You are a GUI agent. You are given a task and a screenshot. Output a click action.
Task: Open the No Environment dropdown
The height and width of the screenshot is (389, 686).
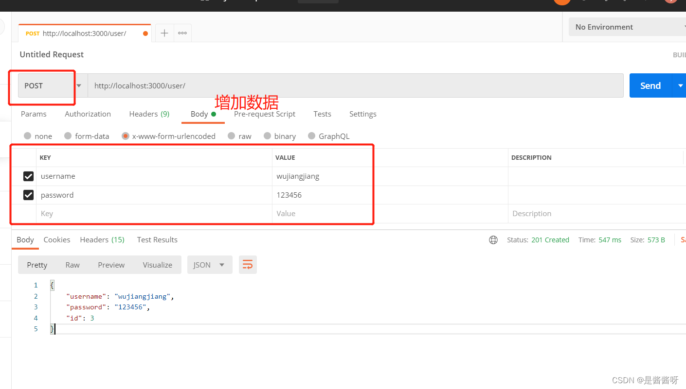coord(627,27)
